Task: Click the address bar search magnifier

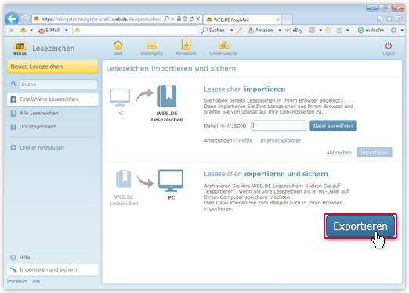Action: (x=166, y=19)
